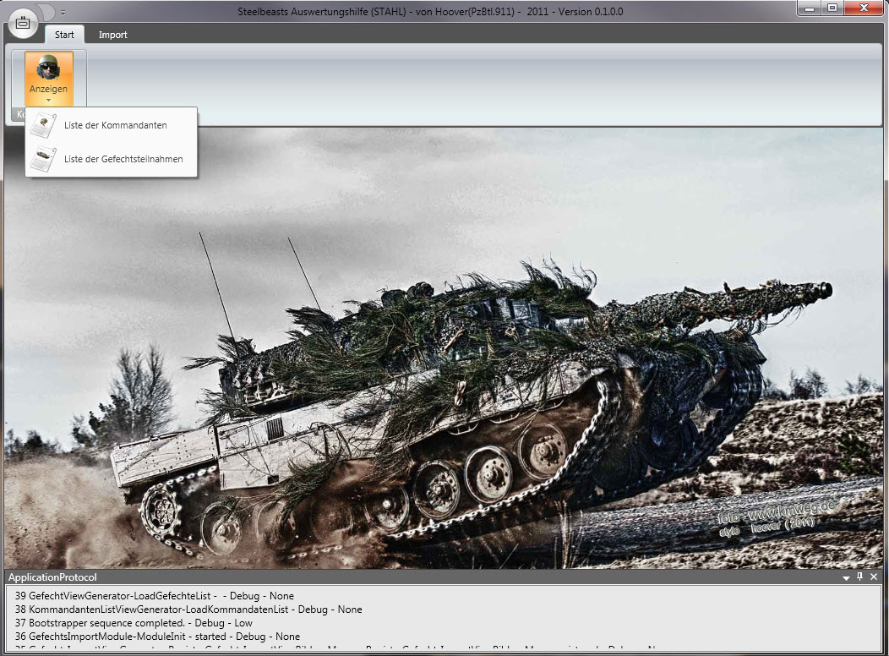Click the ApplicationProtocol panel title bar

tap(338, 577)
